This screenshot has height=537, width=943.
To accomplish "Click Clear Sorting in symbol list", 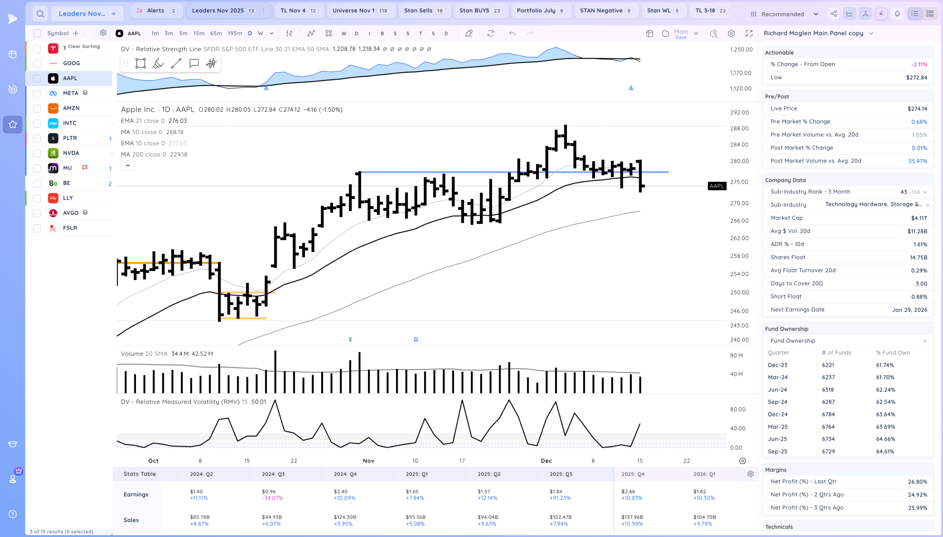I will [84, 46].
